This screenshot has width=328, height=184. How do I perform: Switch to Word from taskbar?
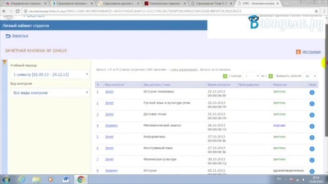point(66,179)
